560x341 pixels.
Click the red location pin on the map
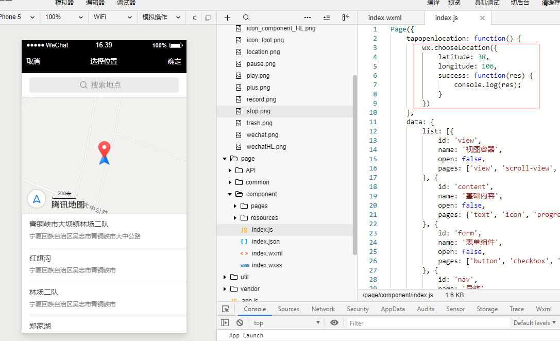pyautogui.click(x=104, y=150)
